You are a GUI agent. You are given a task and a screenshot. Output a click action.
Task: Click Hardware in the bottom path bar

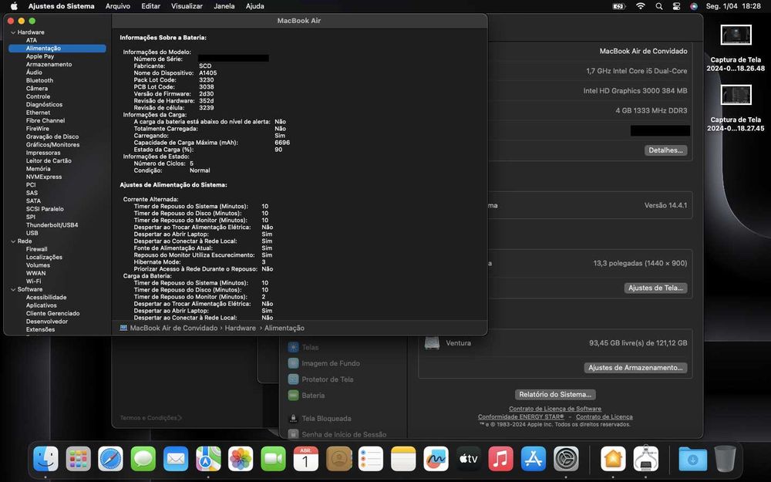tap(240, 328)
